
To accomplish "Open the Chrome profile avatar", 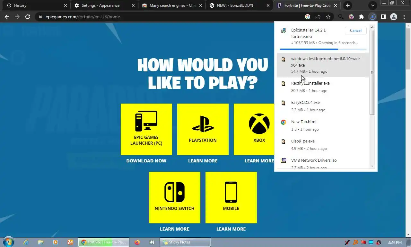I will [x=393, y=17].
